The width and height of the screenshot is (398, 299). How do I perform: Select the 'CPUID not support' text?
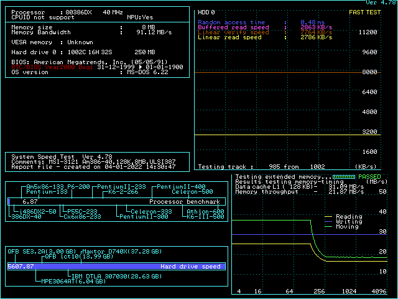tap(43, 17)
